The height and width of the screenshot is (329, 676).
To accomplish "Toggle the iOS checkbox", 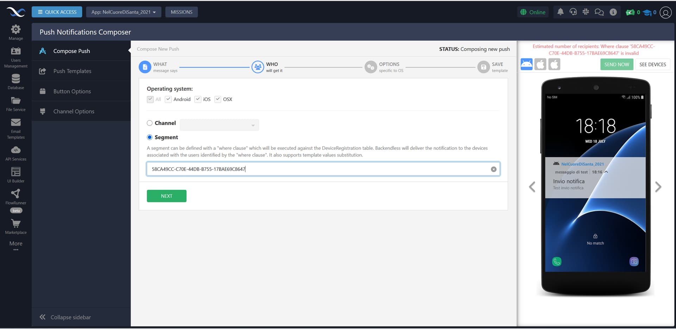I will [x=198, y=99].
